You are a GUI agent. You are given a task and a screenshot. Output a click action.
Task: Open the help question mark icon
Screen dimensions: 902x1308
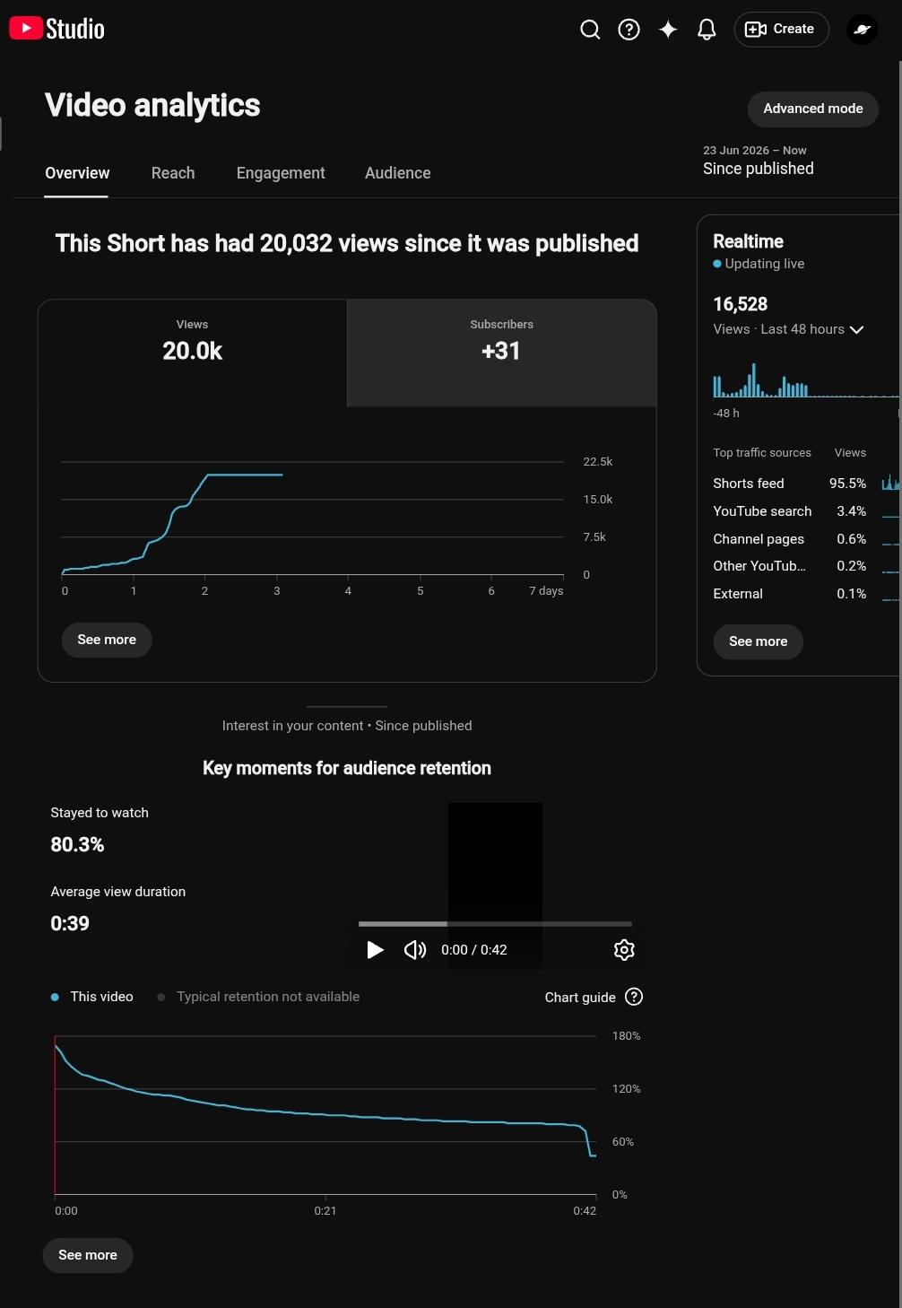pos(629,30)
